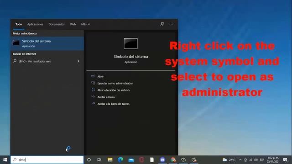Launch Microsoft Edge from the taskbar

click(120, 160)
